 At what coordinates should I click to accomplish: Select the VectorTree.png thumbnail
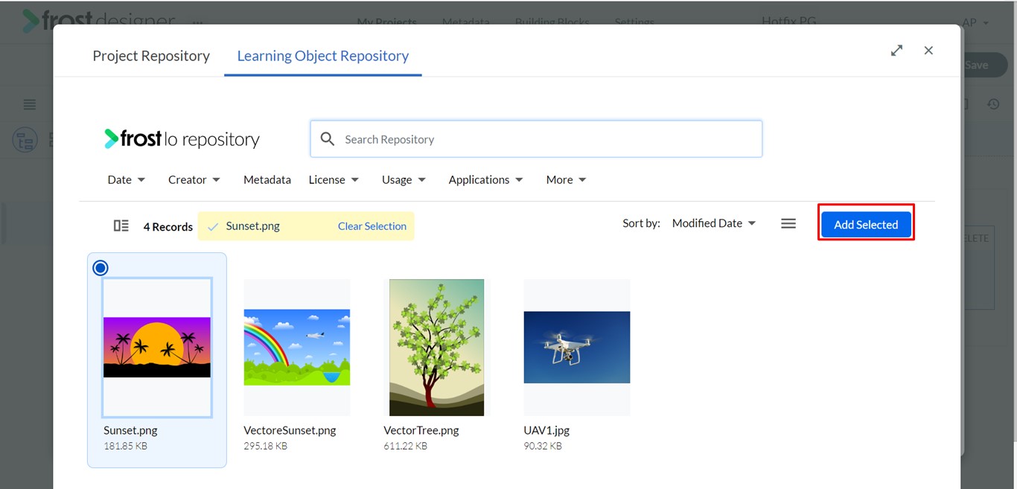(436, 348)
